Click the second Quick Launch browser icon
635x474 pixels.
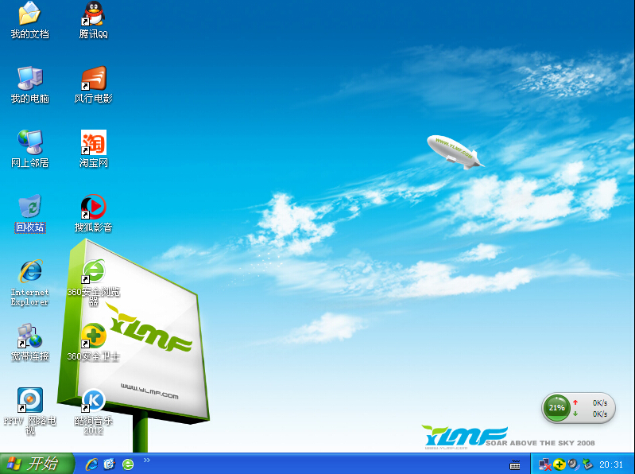coord(110,464)
